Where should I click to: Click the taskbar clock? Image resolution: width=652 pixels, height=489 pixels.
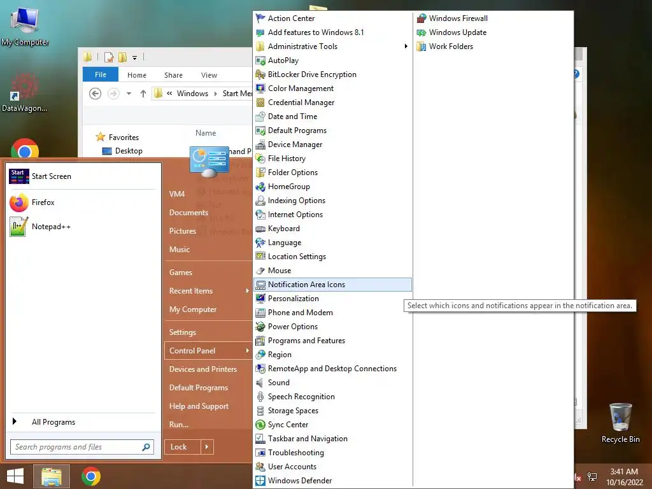(624, 477)
